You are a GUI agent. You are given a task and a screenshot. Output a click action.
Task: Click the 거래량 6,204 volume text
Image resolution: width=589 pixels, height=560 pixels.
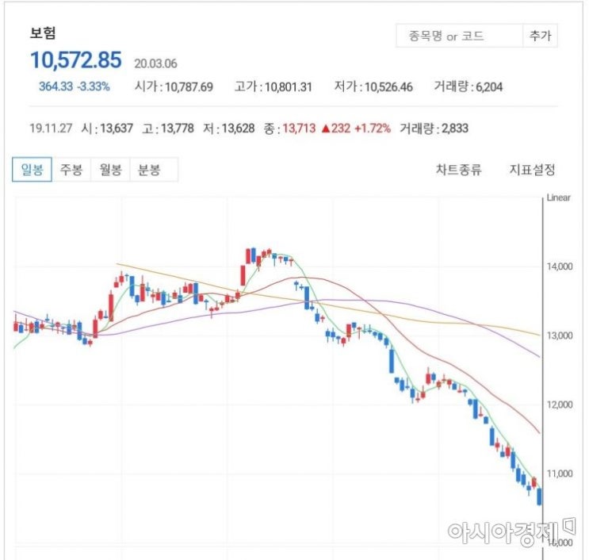pyautogui.click(x=468, y=86)
